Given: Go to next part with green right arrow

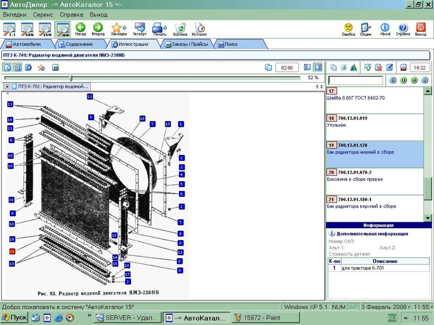Looking at the screenshot, I should pos(414,80).
